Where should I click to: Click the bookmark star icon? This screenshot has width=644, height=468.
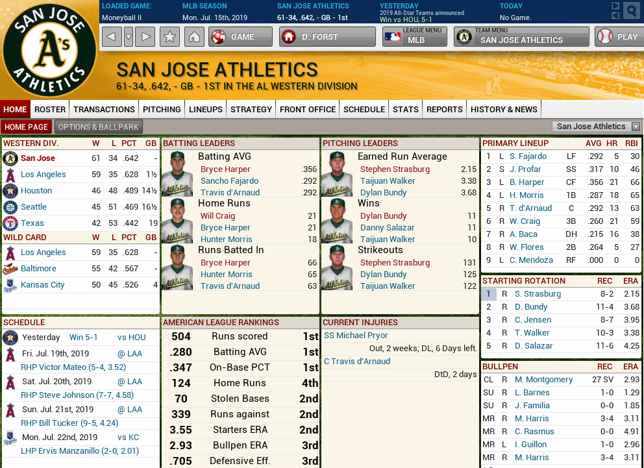(x=169, y=37)
